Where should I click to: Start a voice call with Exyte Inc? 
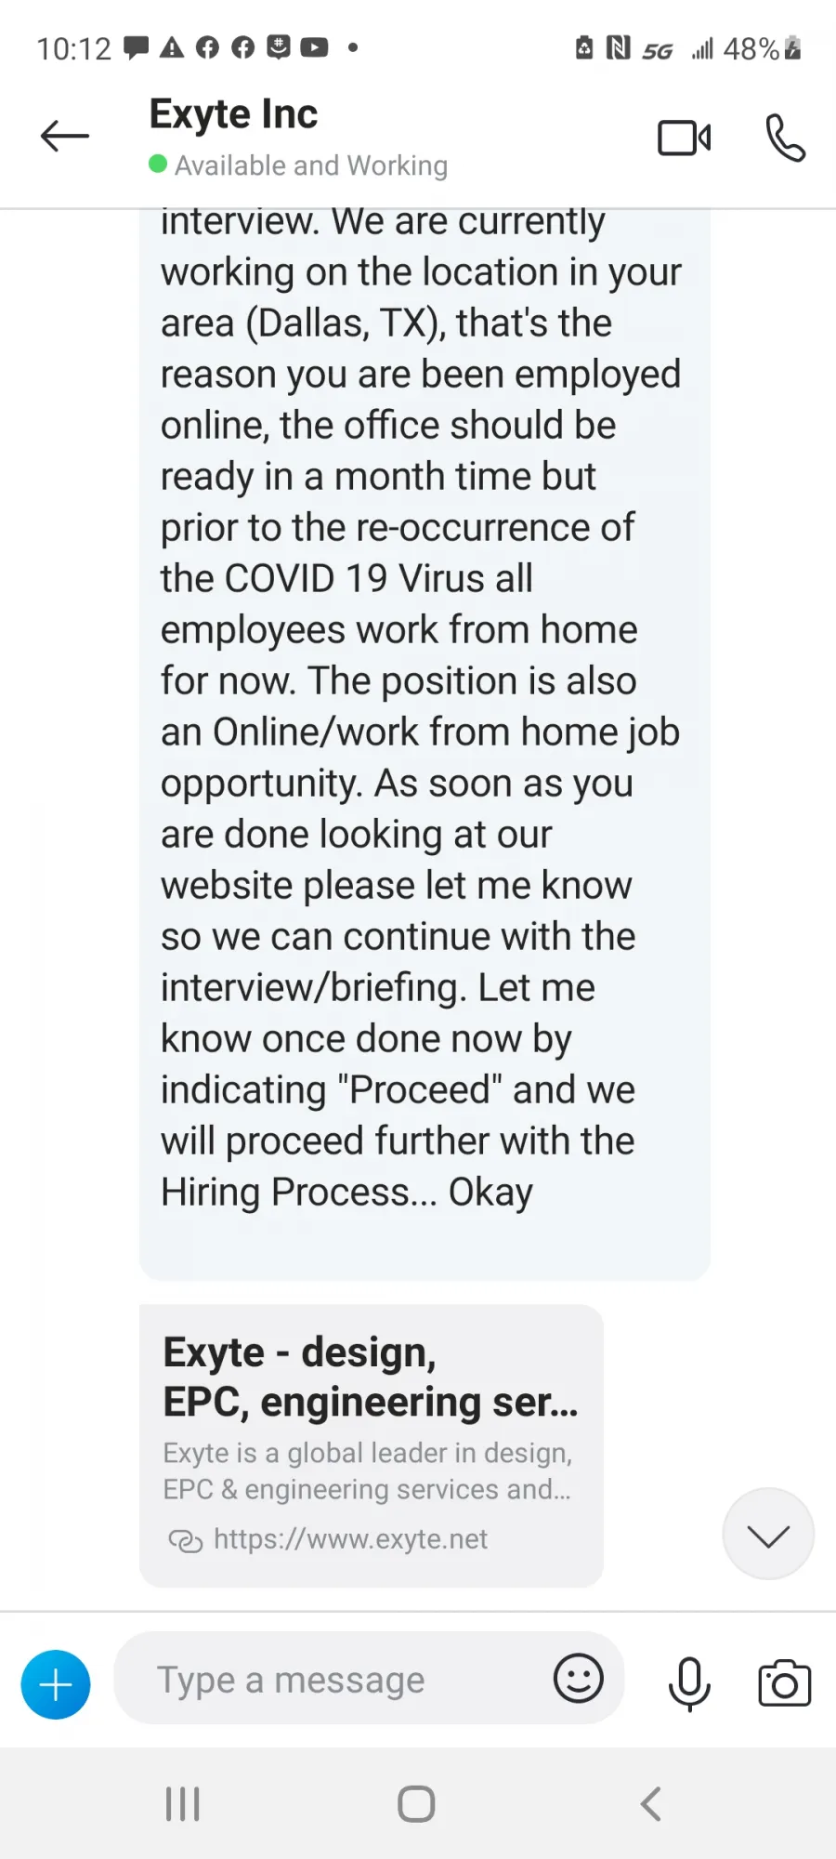coord(785,138)
